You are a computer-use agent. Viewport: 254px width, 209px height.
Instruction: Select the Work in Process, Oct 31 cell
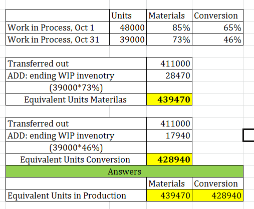58,39
